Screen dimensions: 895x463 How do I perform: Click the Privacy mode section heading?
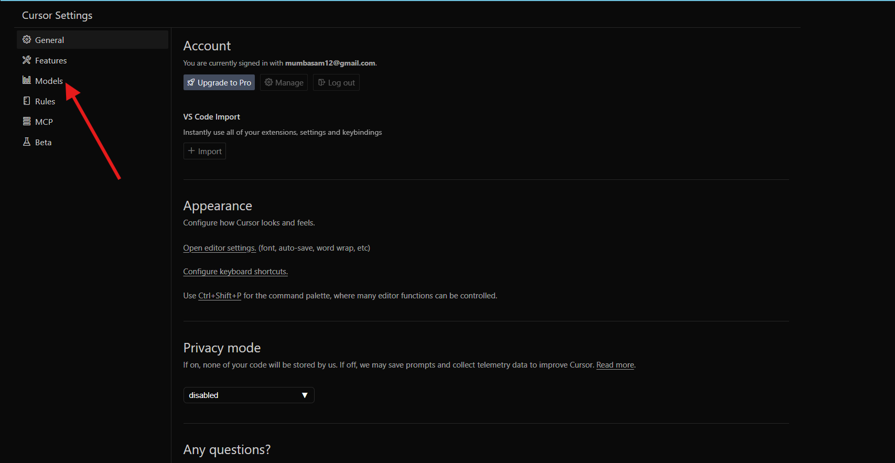click(x=222, y=348)
